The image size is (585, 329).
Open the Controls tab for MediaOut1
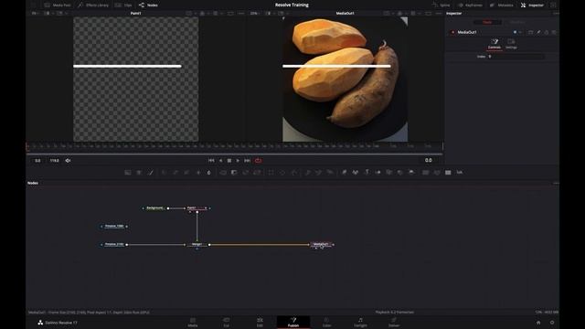(x=495, y=44)
